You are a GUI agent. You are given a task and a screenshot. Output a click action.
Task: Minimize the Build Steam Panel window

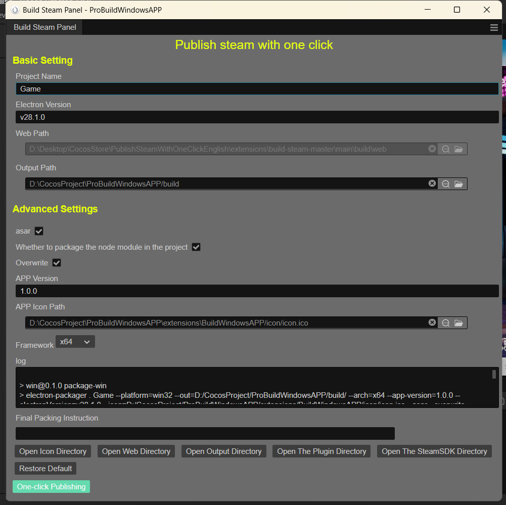[428, 10]
